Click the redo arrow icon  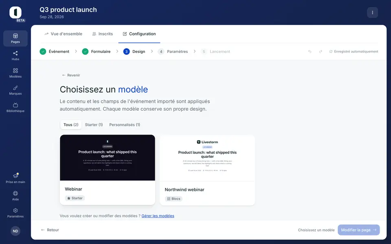321,52
